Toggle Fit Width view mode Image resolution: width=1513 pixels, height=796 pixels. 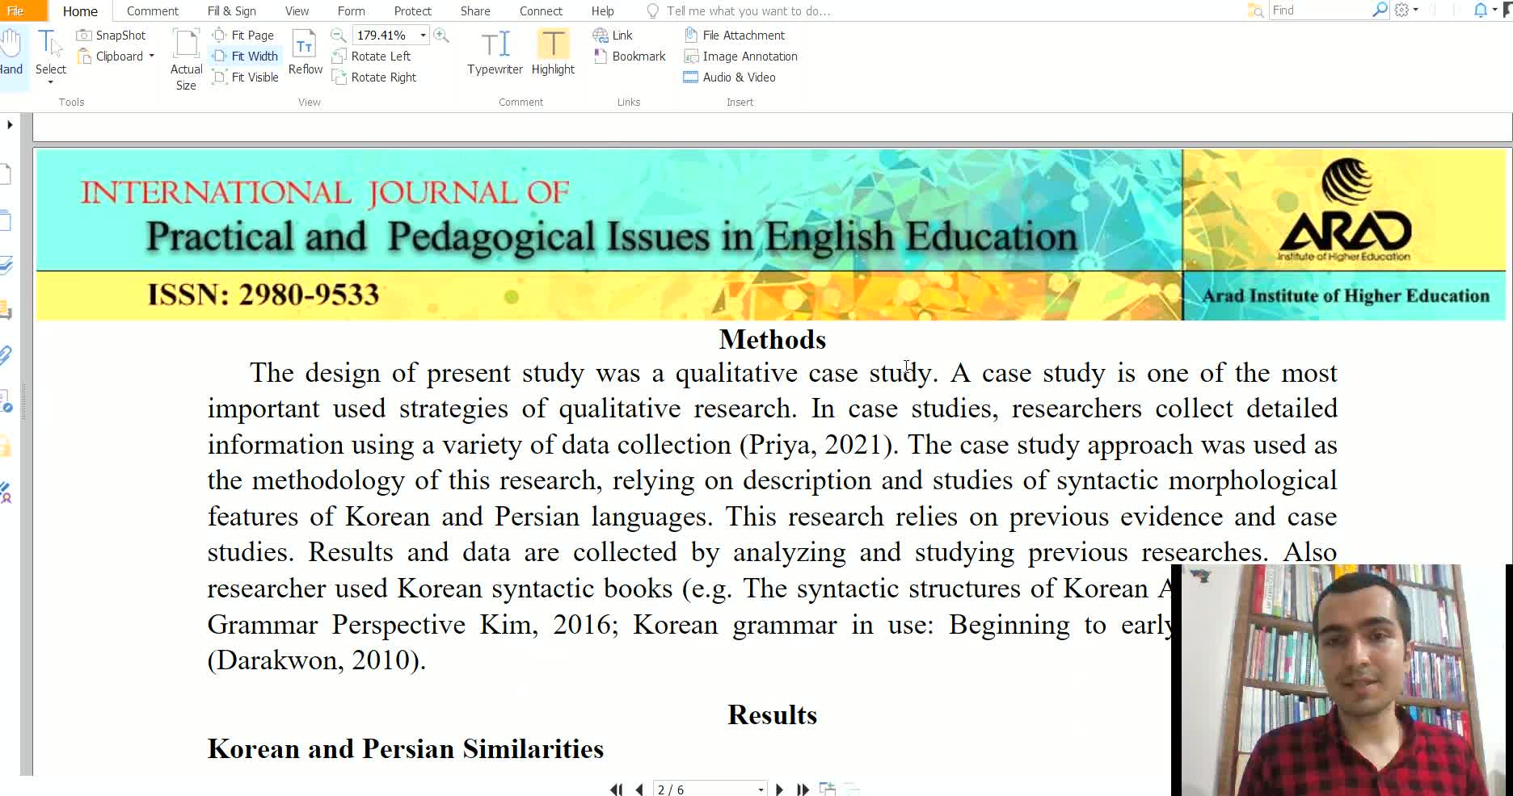246,57
